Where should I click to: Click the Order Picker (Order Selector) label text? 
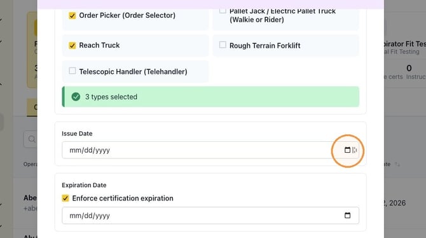(x=127, y=15)
